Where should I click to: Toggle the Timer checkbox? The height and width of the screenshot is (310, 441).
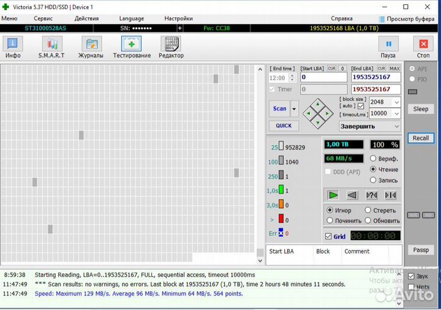pos(272,89)
